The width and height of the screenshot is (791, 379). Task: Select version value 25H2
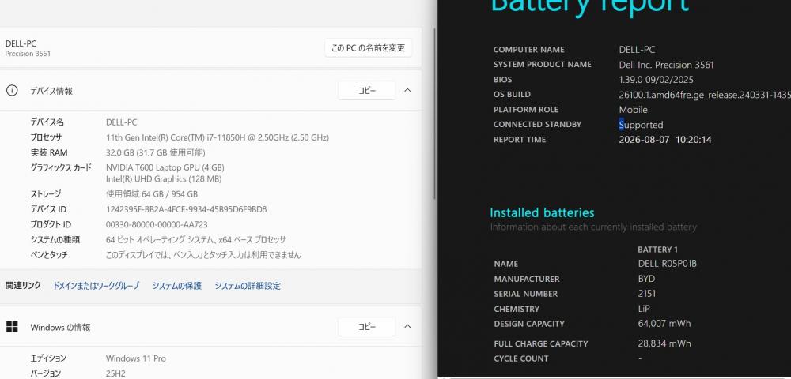click(115, 373)
